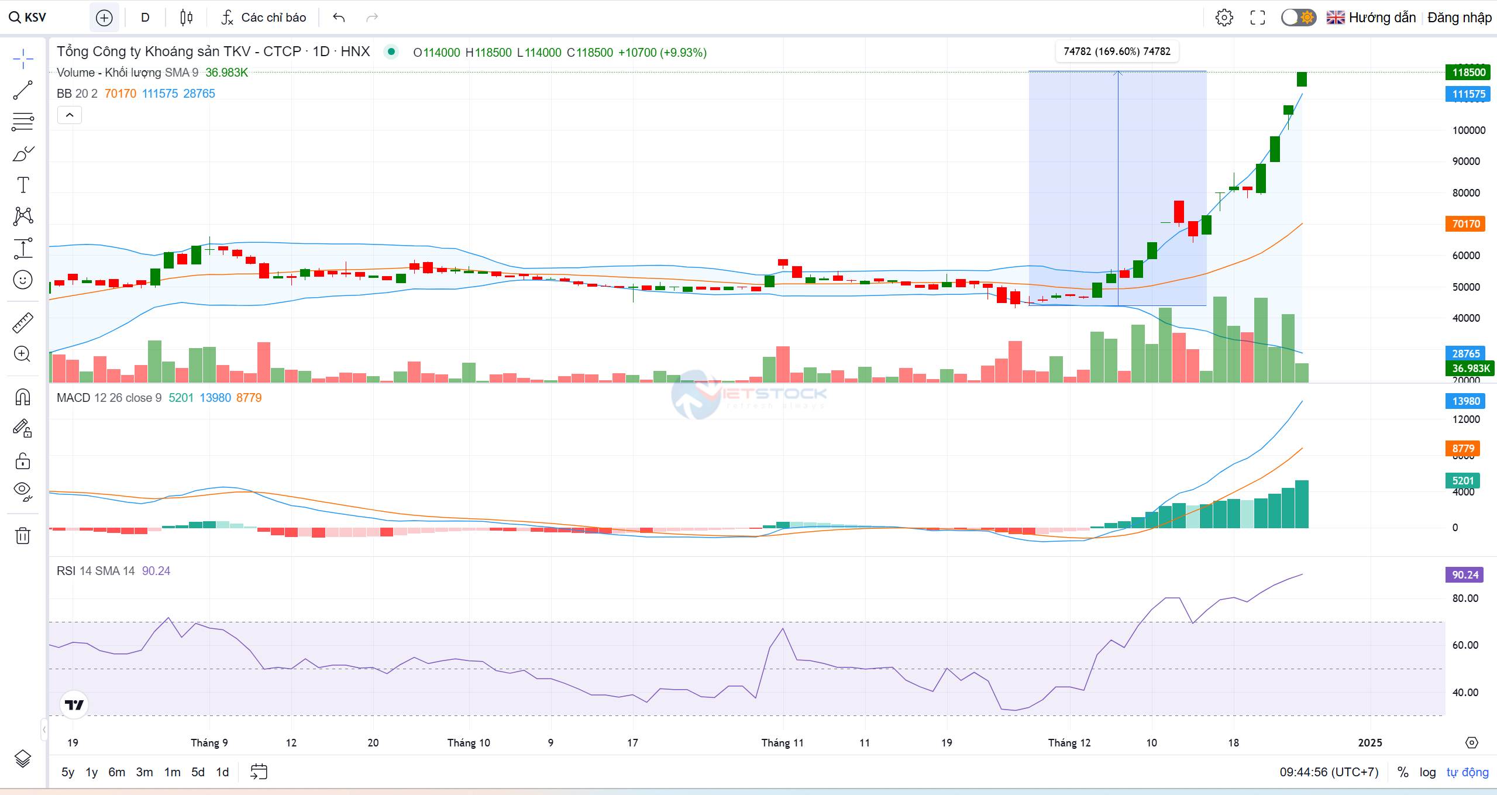Click the Đăng nhập login link
The width and height of the screenshot is (1497, 795).
click(1459, 18)
